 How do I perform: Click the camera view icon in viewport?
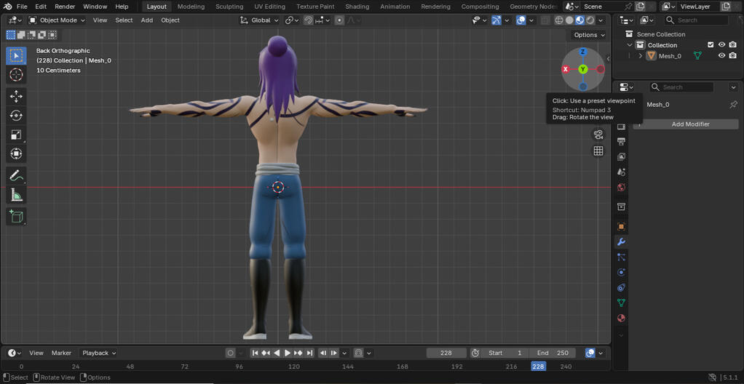(x=598, y=135)
